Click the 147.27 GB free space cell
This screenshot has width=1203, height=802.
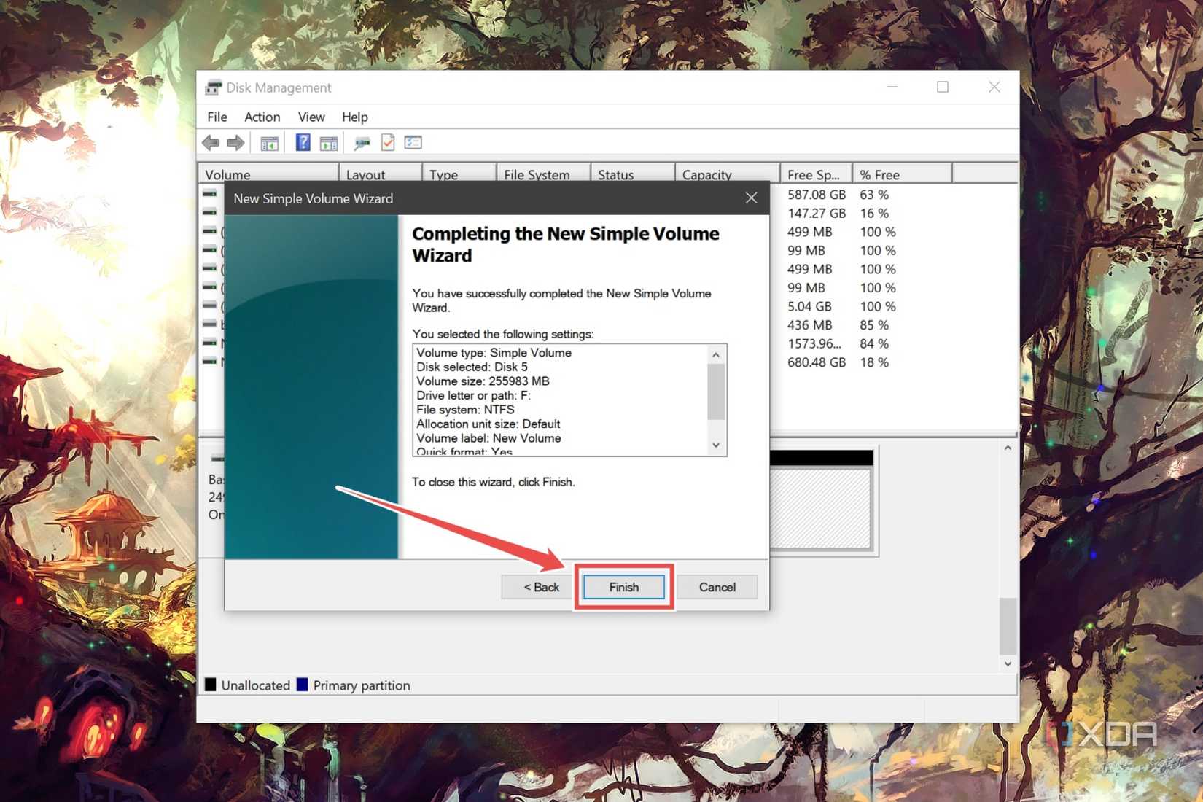817,213
